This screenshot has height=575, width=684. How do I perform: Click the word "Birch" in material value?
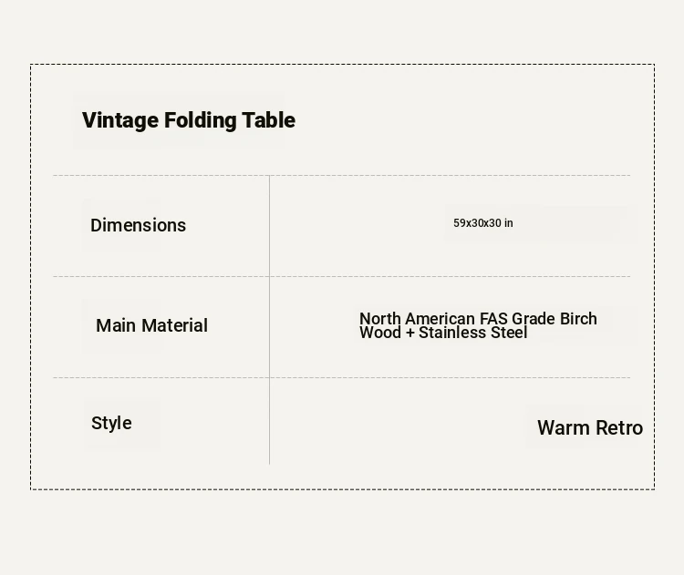point(578,319)
